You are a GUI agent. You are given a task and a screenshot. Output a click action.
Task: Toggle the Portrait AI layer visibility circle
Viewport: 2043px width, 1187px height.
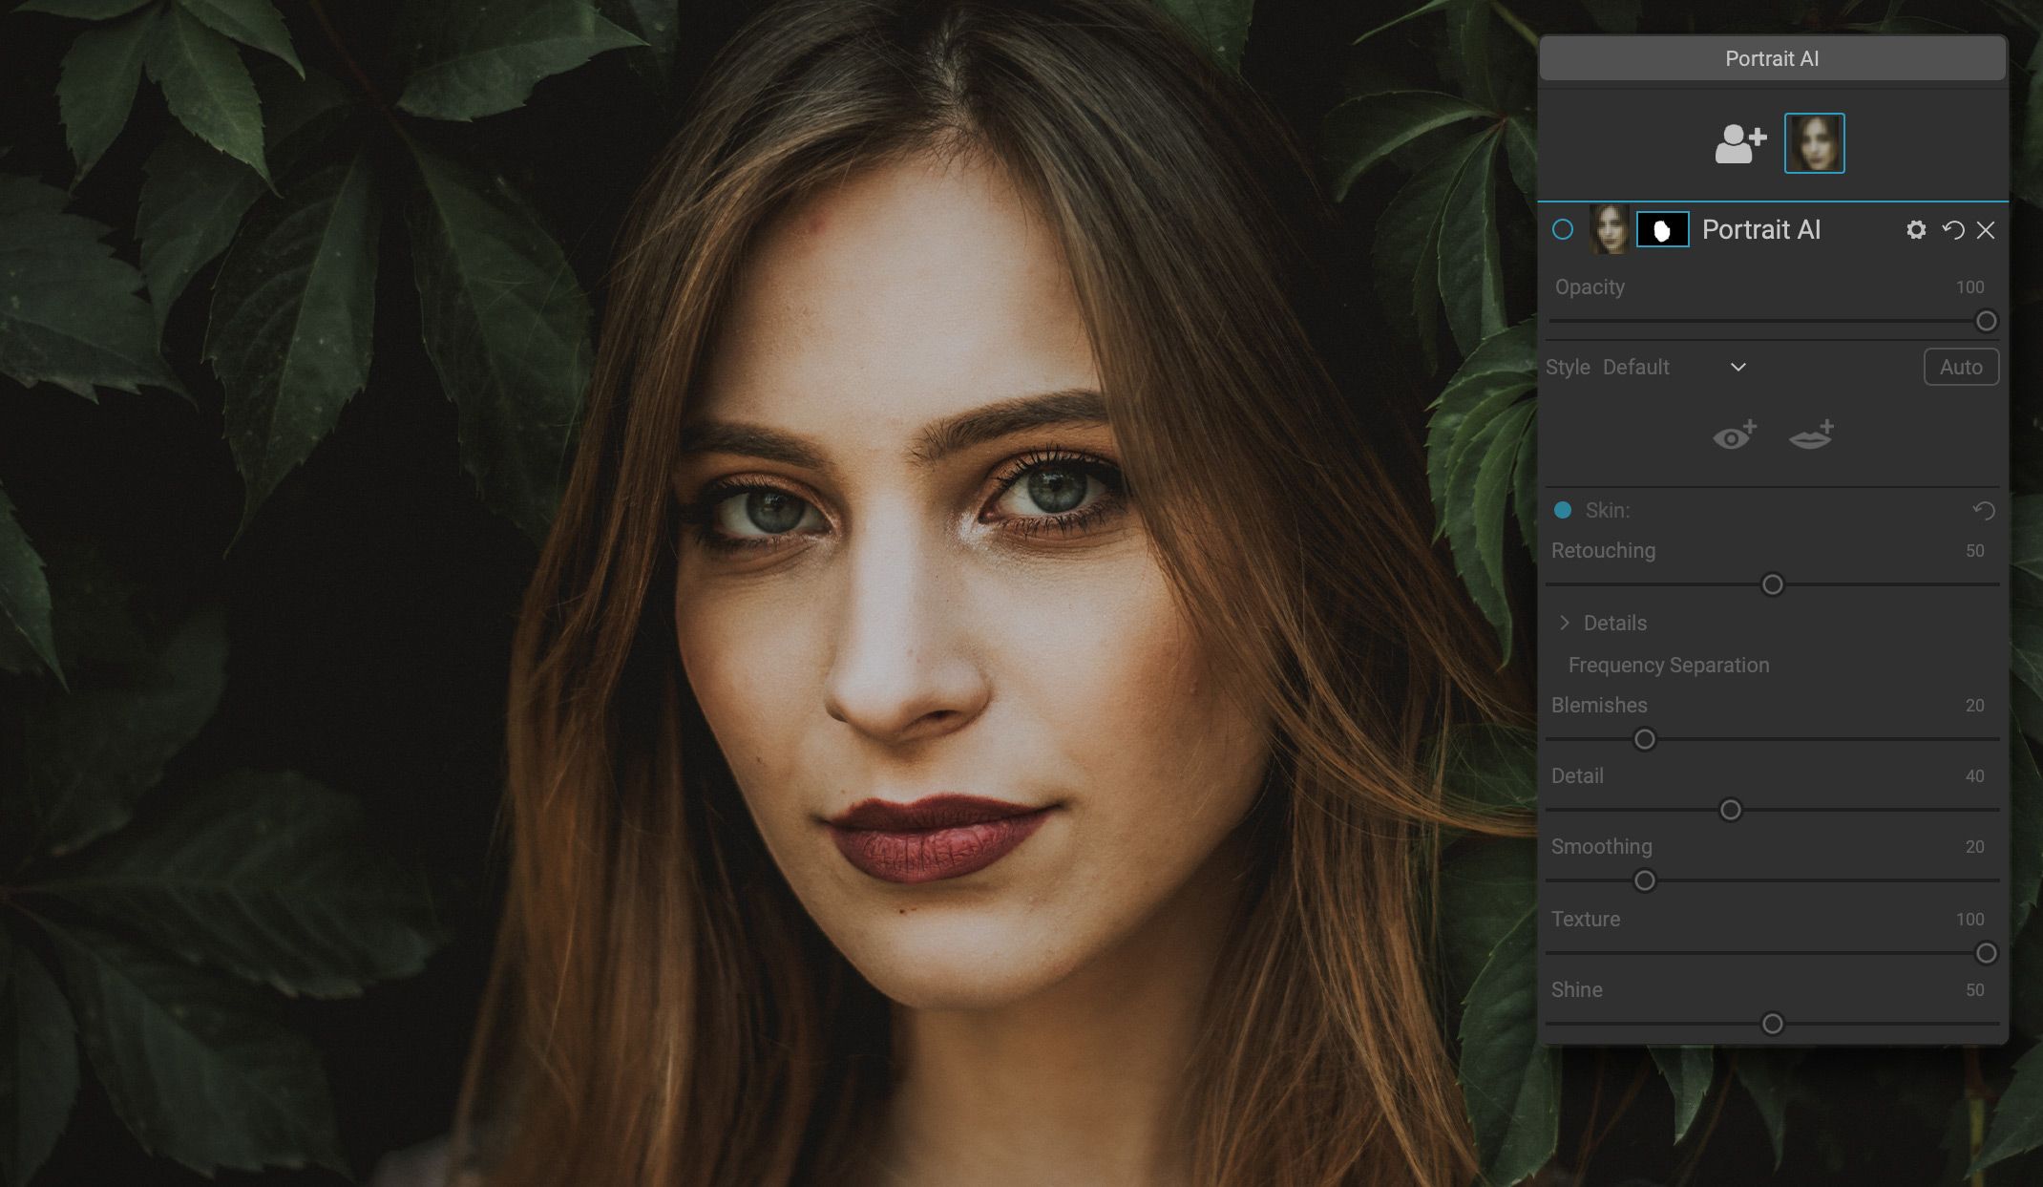coord(1563,229)
